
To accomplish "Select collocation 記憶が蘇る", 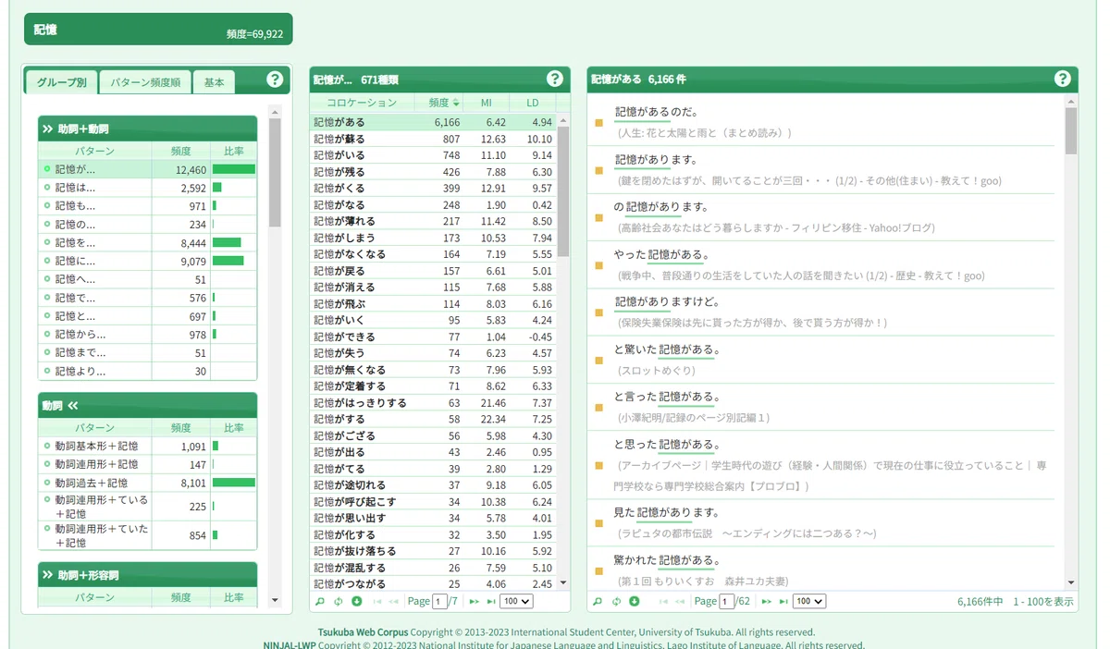I will tap(434, 139).
